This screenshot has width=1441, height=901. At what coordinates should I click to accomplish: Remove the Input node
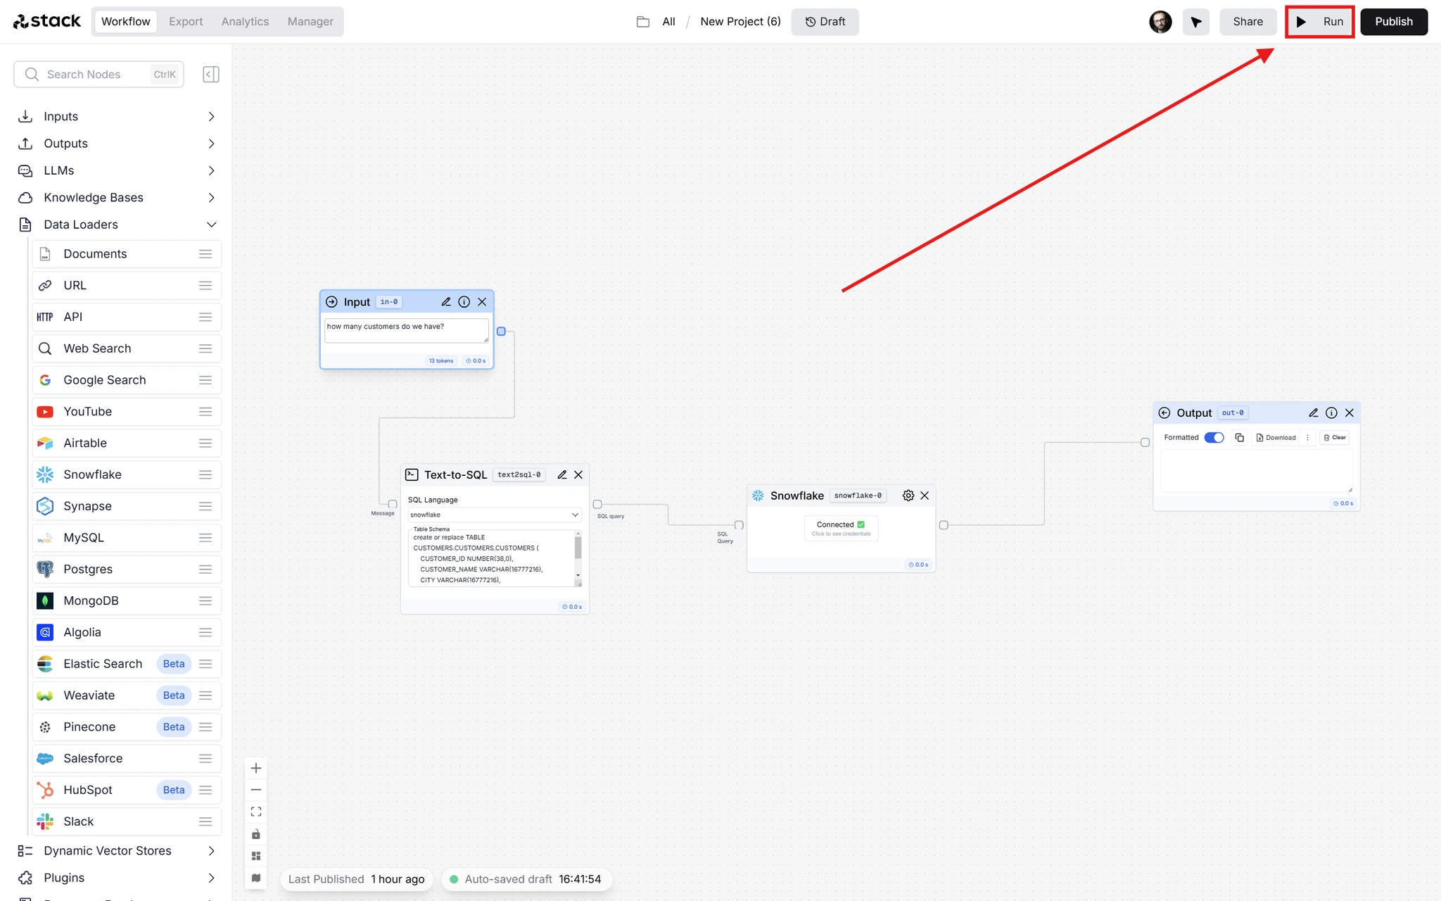pos(482,302)
